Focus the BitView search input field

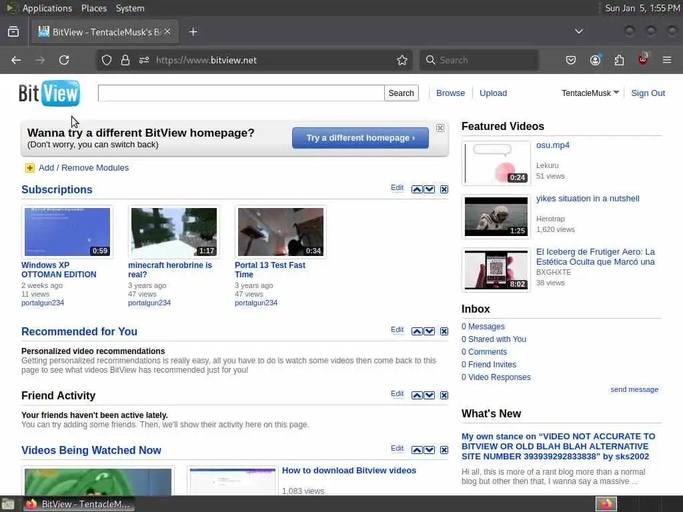[241, 93]
